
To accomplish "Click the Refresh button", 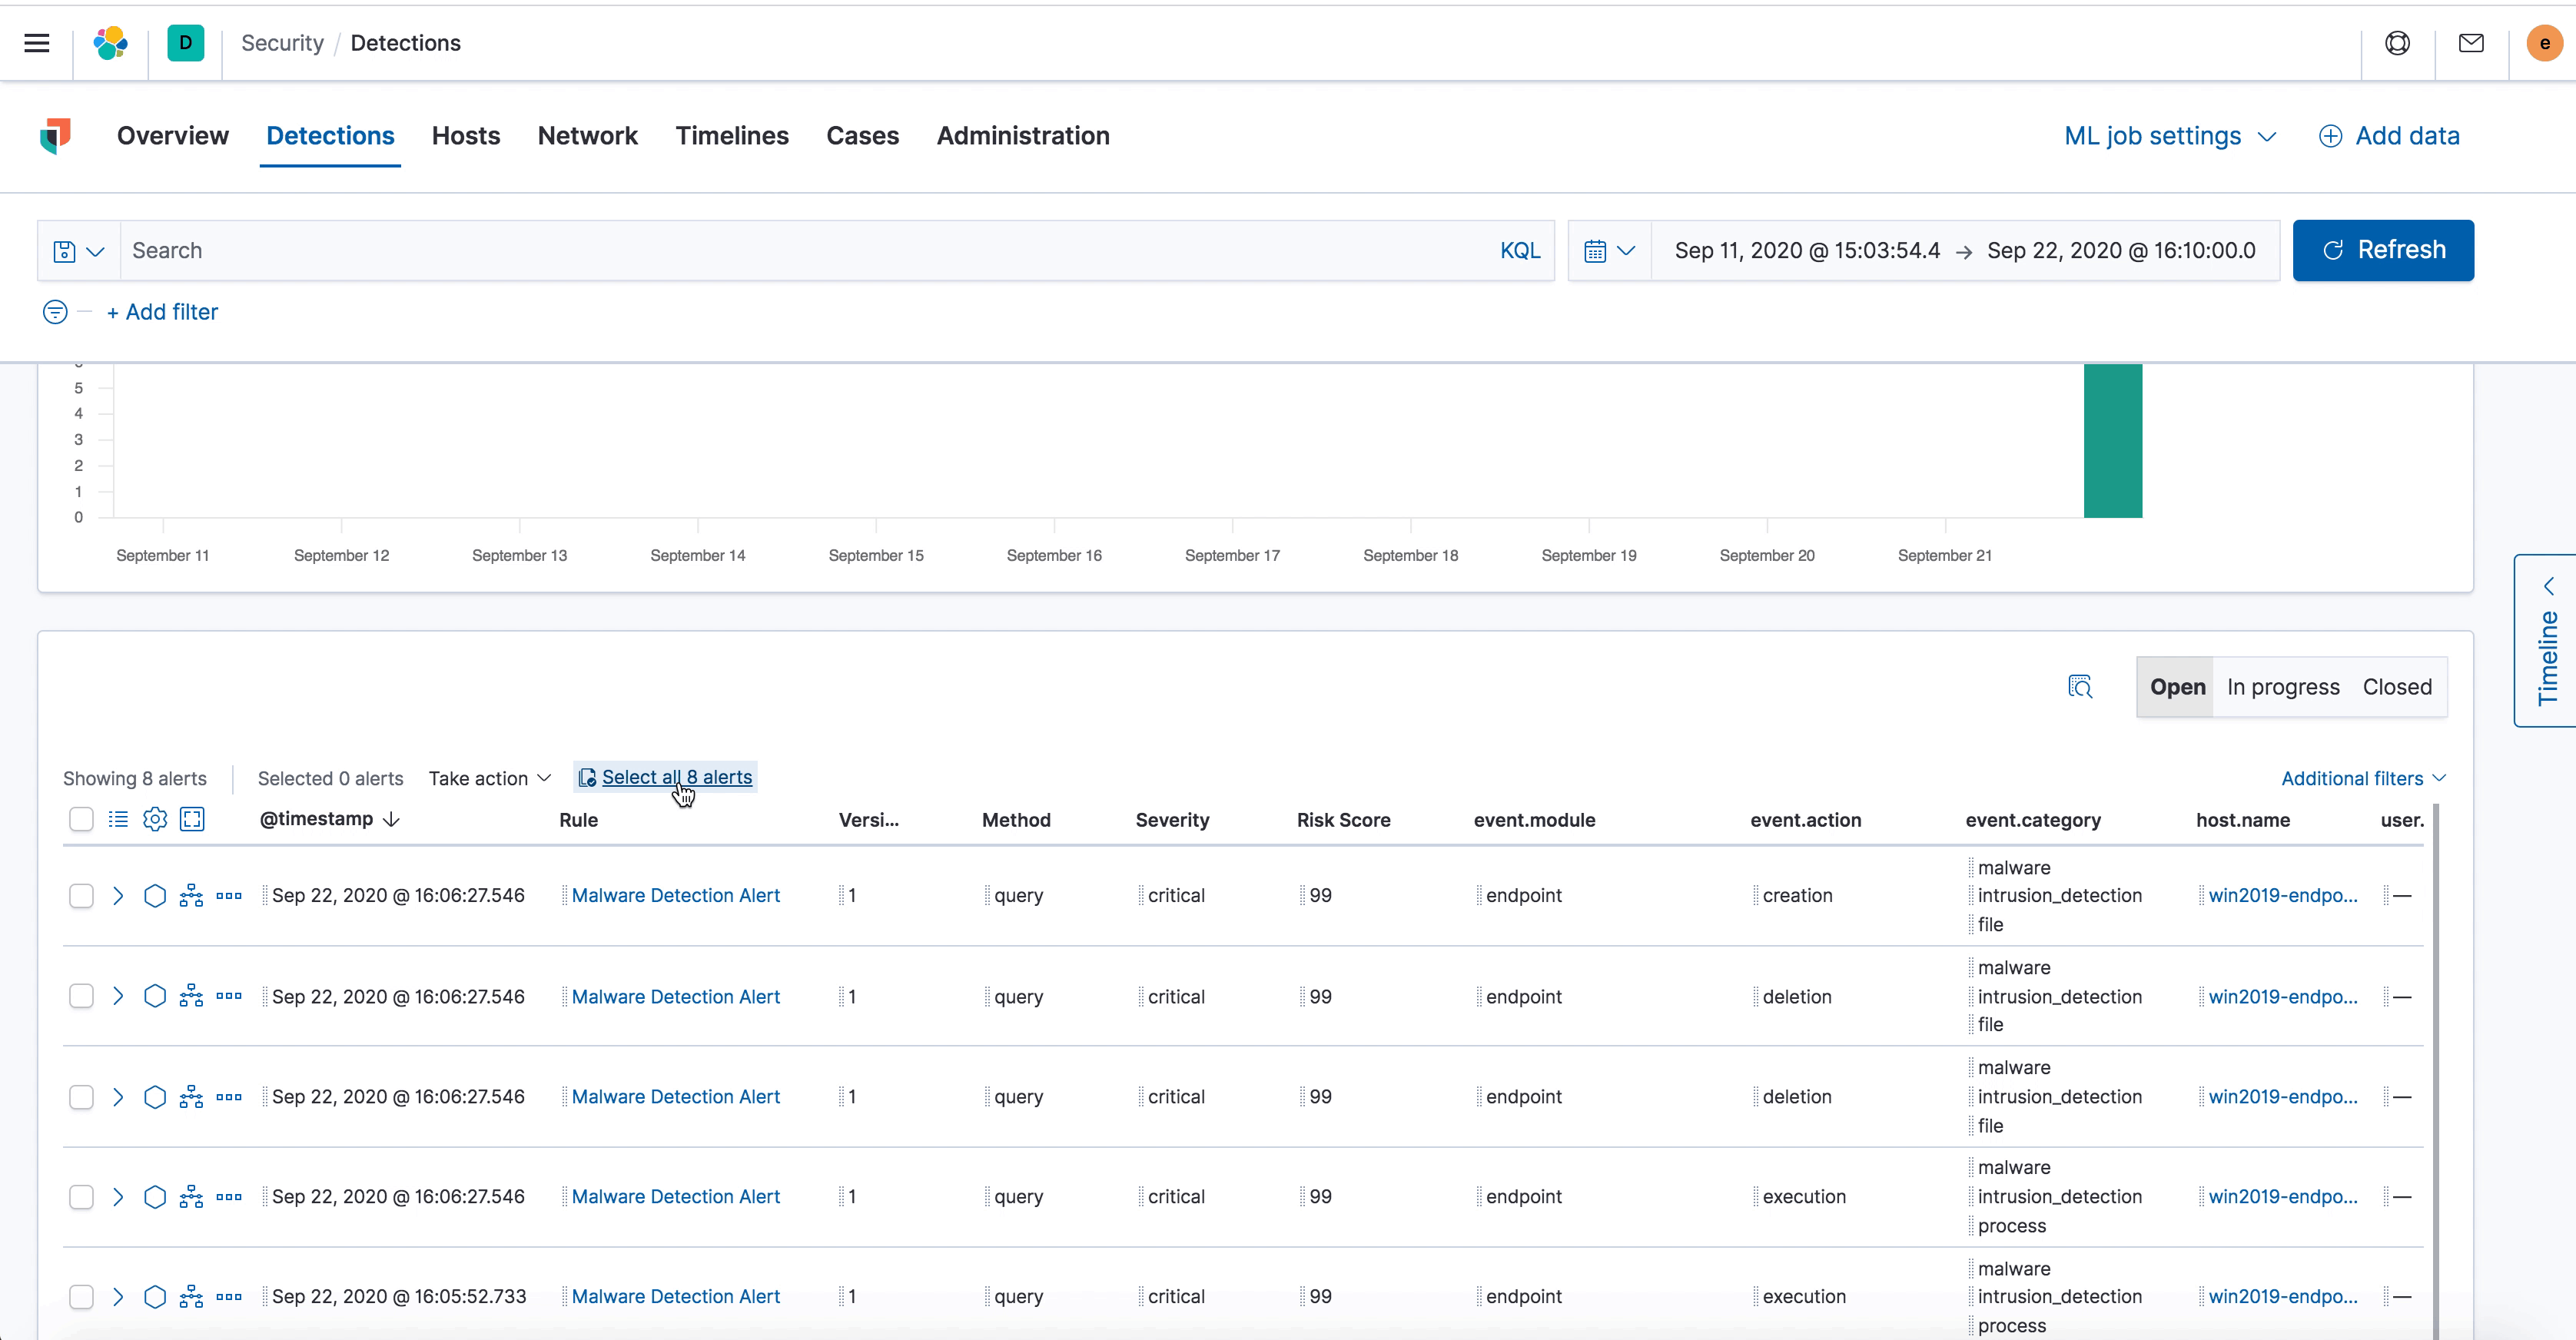I will [2383, 250].
